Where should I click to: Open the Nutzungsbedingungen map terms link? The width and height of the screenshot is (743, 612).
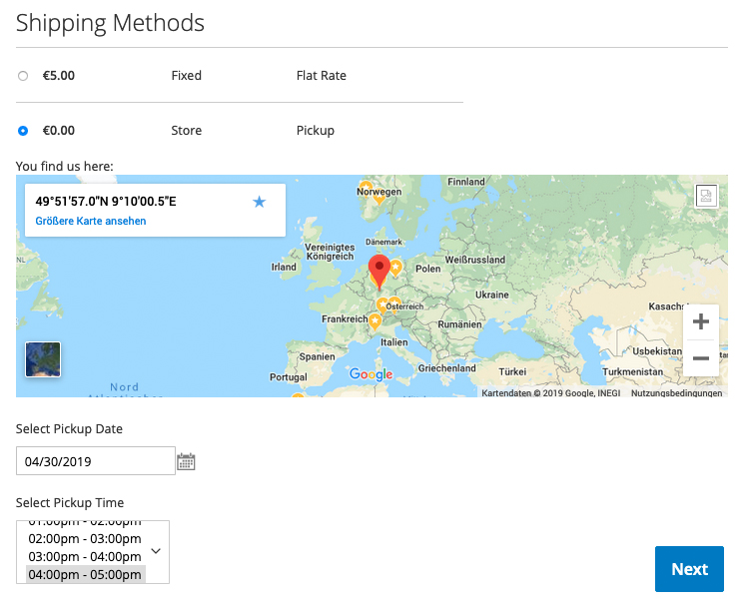(676, 393)
